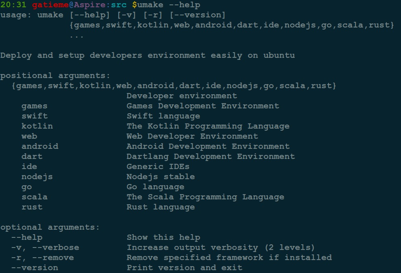Click Web Developer Environment description
Image resolution: width=401 pixels, height=273 pixels.
coord(192,136)
